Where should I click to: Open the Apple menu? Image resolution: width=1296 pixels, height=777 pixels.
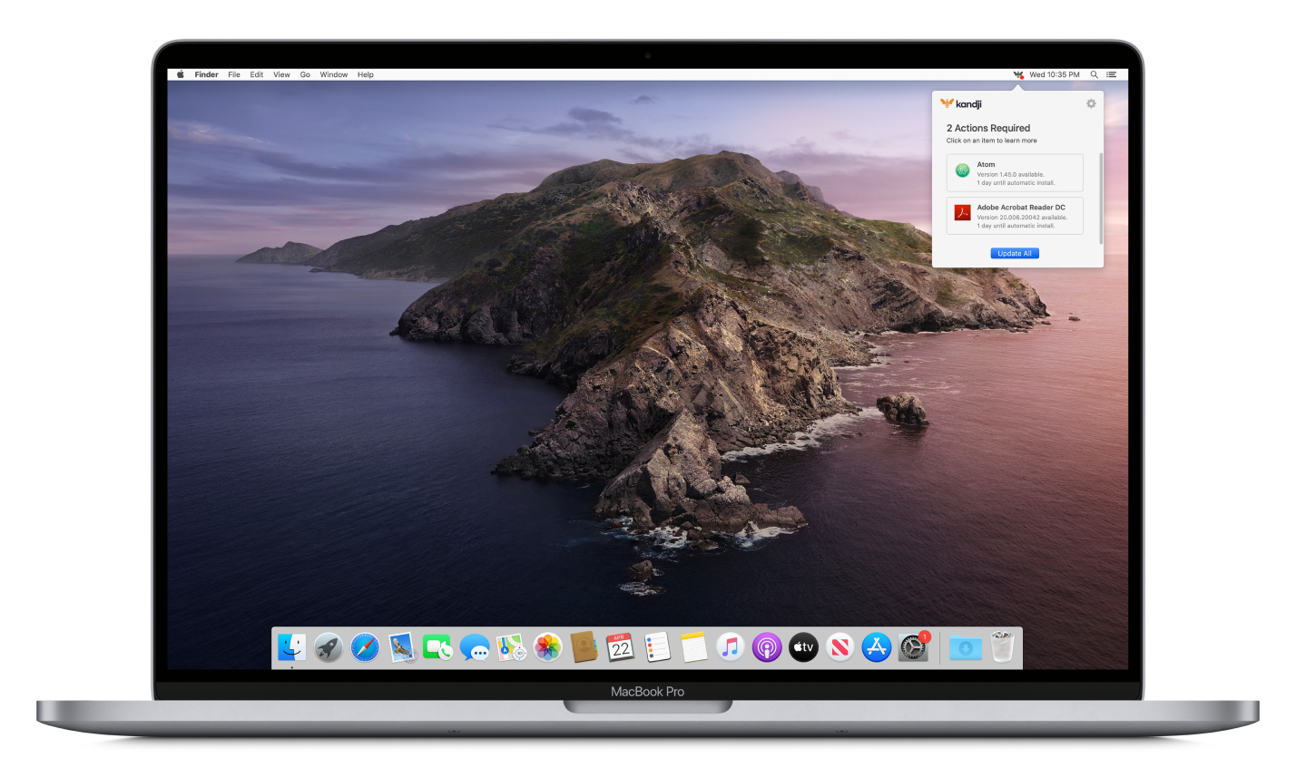point(179,74)
